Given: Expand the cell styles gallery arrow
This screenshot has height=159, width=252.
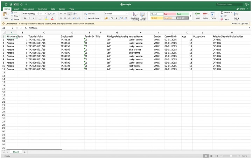Looking at the screenshot, I should (191, 16).
